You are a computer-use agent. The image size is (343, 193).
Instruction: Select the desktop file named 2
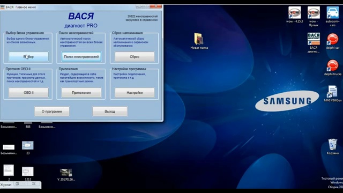tap(9, 173)
